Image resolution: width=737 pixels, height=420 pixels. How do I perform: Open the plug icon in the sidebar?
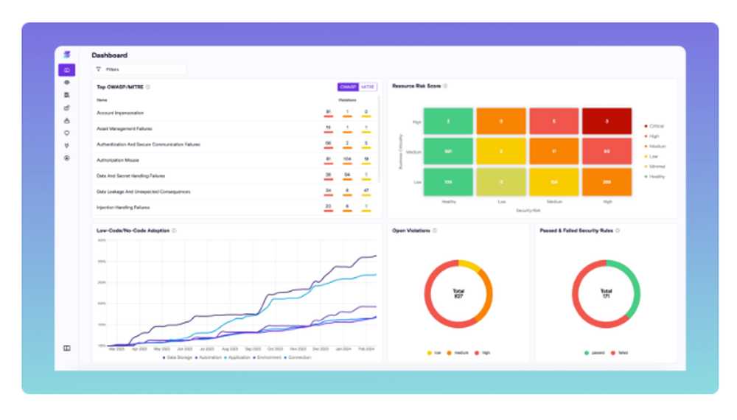pyautogui.click(x=67, y=146)
